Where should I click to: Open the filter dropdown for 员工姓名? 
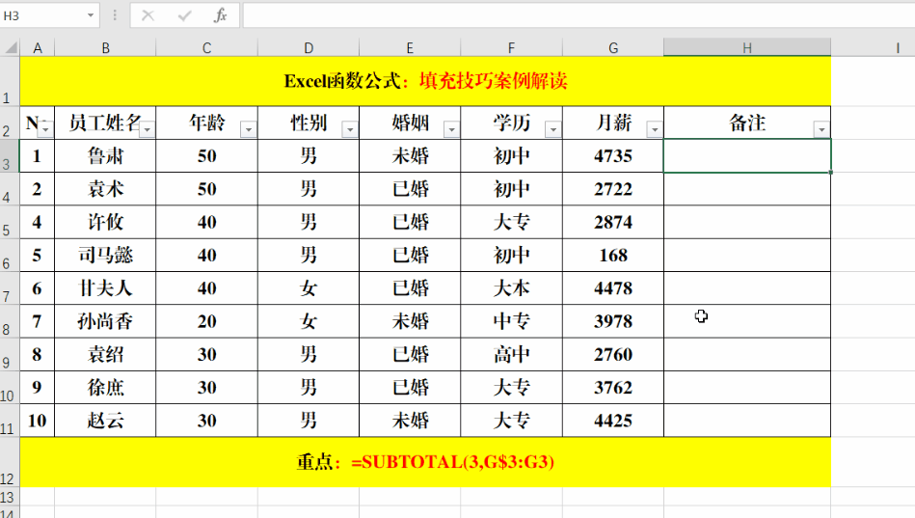coord(148,129)
